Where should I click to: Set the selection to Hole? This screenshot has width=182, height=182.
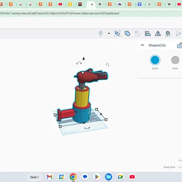pyautogui.click(x=175, y=60)
